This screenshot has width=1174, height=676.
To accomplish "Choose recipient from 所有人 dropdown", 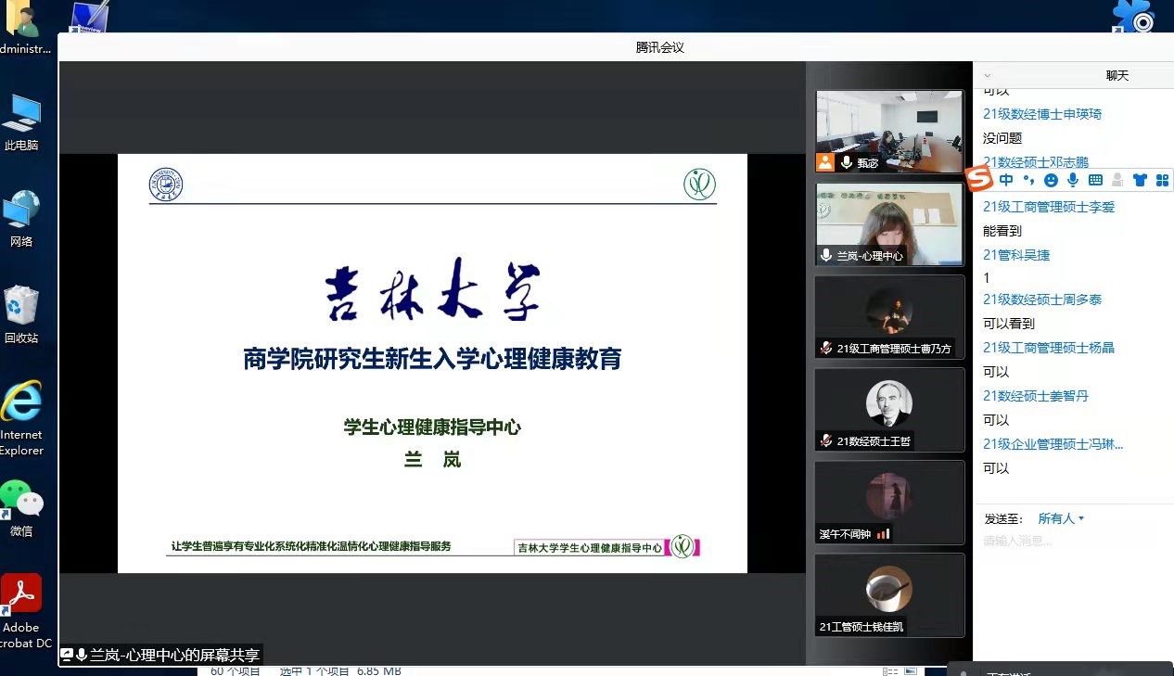I will tap(1061, 518).
